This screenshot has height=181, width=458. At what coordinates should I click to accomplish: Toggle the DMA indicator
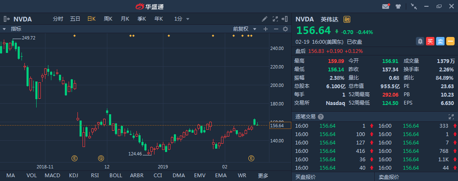tap(179, 176)
